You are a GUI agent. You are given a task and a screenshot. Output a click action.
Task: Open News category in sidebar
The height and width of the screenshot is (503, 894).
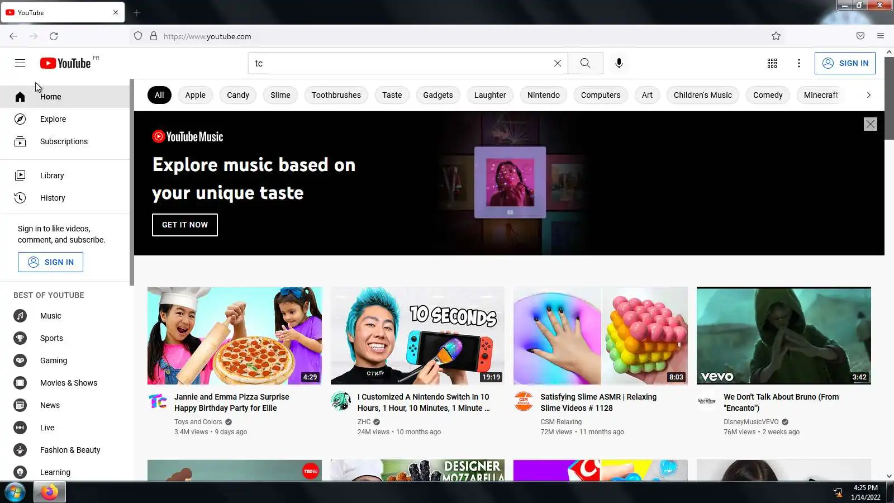65,405
